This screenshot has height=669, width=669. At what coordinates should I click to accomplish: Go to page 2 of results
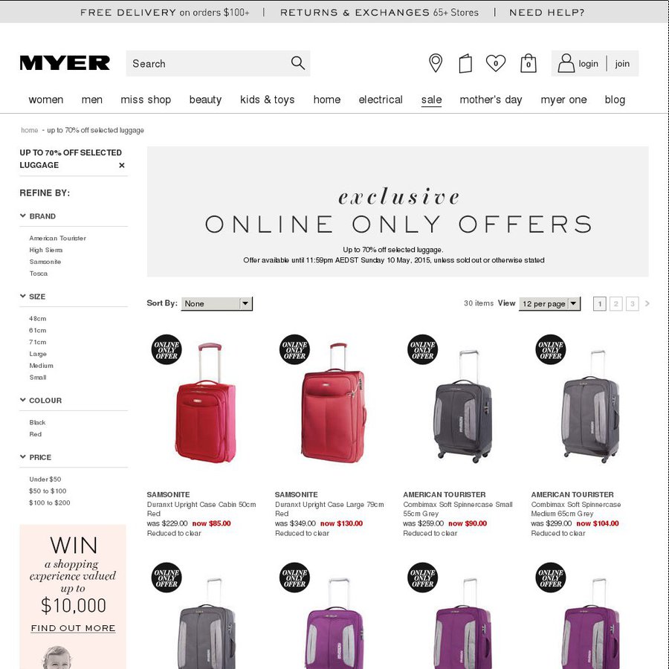(615, 303)
